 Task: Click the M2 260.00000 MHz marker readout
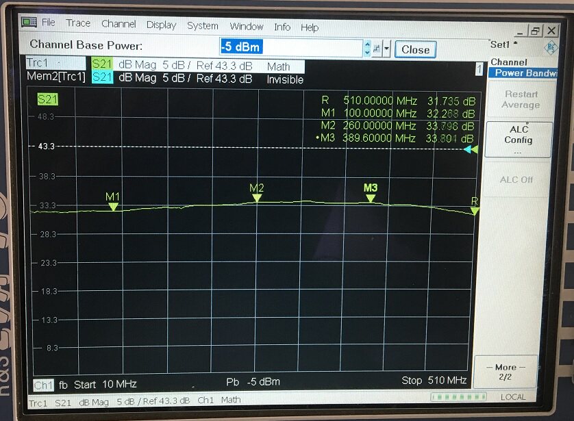coord(397,125)
